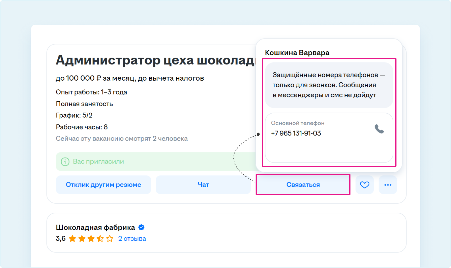Click the 3,6 rating value

[60, 238]
